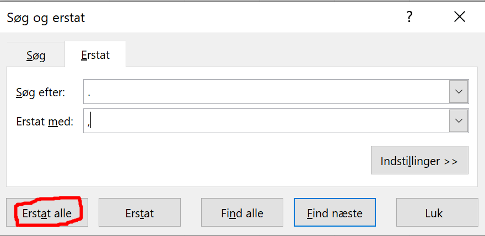Select the Erstat tab
Image resolution: width=485 pixels, height=236 pixels.
[x=95, y=54]
